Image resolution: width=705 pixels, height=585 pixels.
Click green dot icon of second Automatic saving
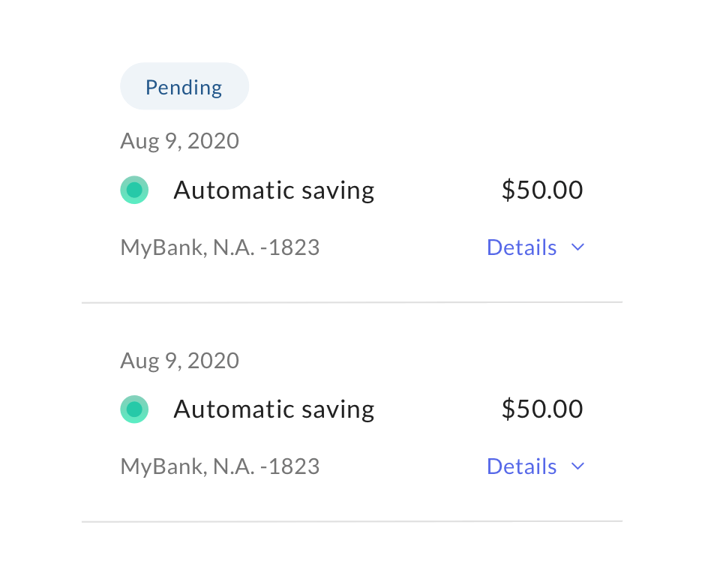134,409
